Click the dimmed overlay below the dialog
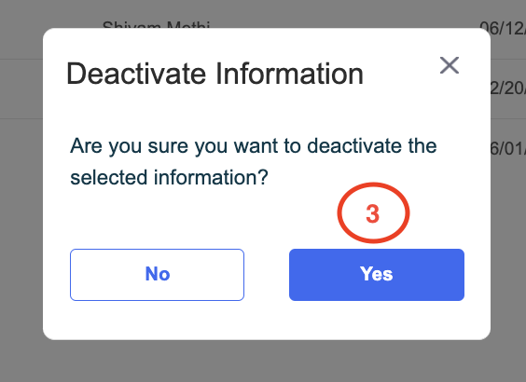 pyautogui.click(x=263, y=362)
